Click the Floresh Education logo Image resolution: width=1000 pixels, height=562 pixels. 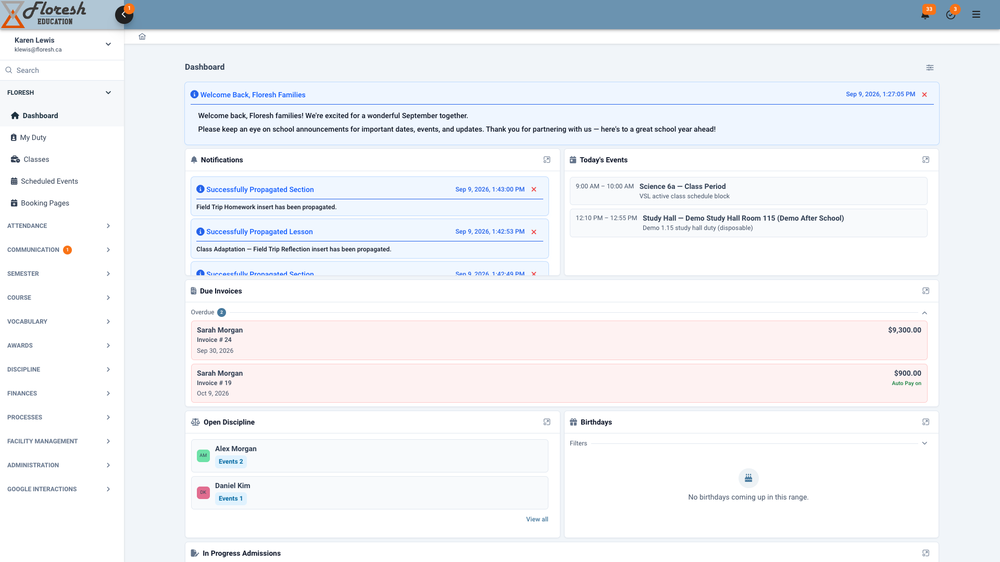44,15
